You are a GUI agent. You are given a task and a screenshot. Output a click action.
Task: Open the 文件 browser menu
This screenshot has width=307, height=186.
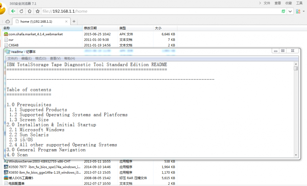[x=267, y=3]
